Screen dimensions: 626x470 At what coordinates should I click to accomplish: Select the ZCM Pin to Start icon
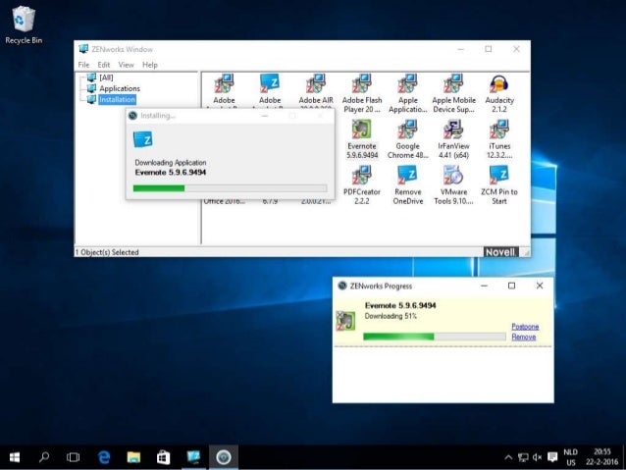coord(499,185)
